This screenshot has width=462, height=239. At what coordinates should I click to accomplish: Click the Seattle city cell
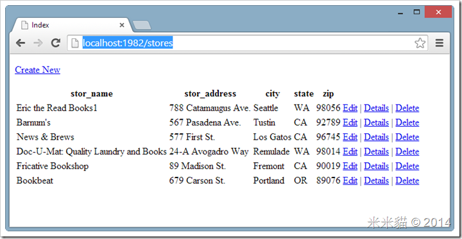click(x=266, y=108)
